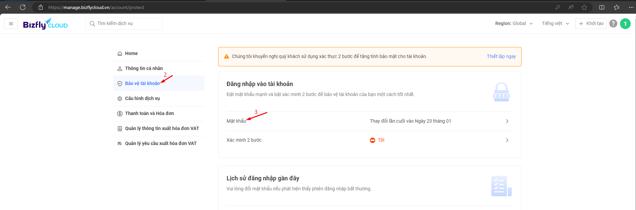The width and height of the screenshot is (636, 210).
Task: Go to Cấu hình dịch vụ page
Action: 142,99
